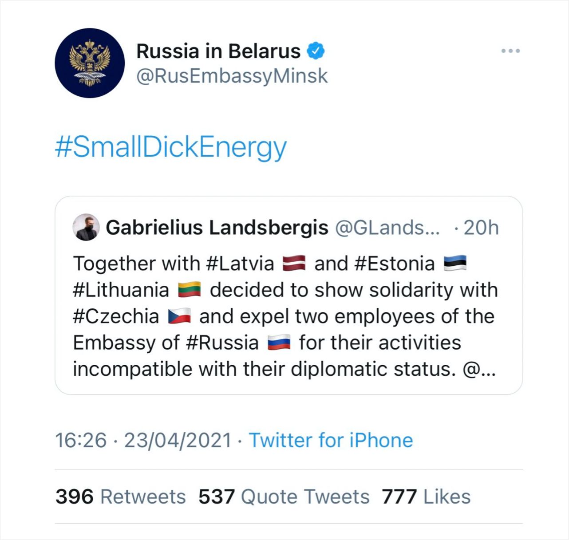Open the @RusEmbassyMinsk handle

click(232, 76)
